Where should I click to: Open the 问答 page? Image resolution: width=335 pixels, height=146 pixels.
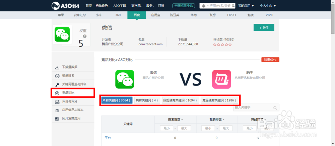[x=161, y=6]
